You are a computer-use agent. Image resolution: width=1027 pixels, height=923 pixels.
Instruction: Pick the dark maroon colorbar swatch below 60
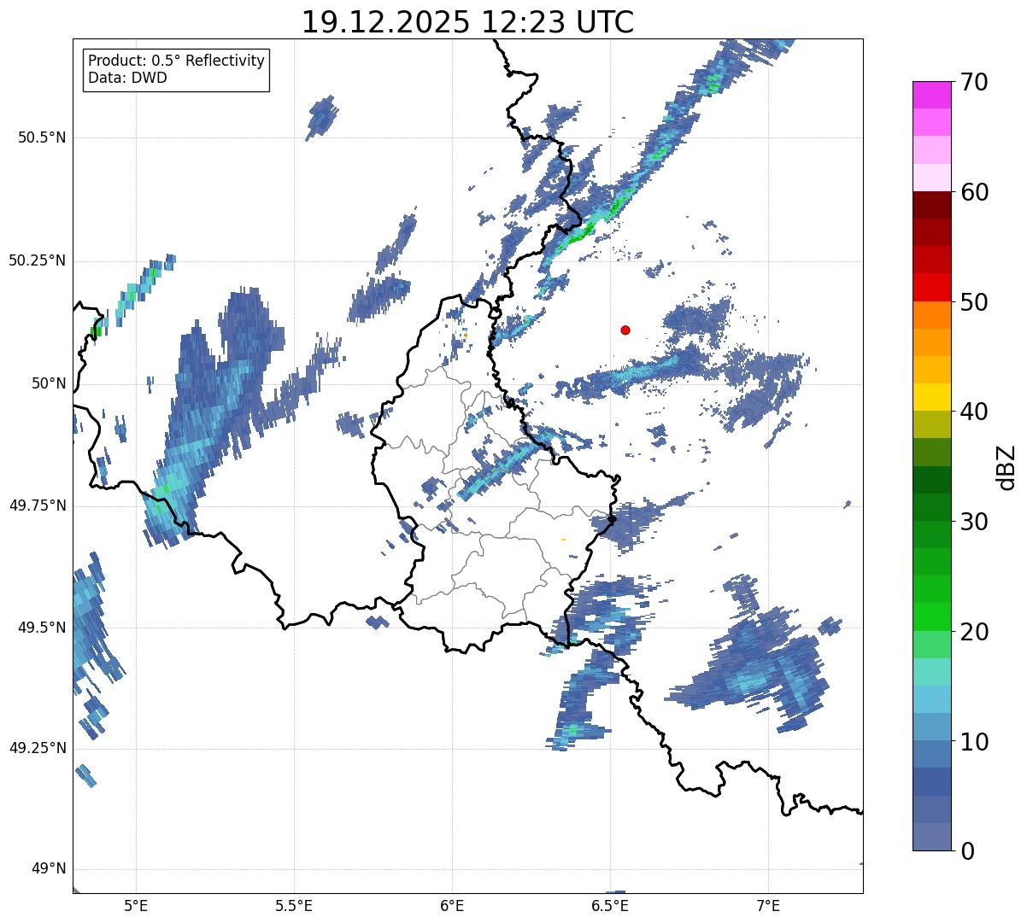931,205
